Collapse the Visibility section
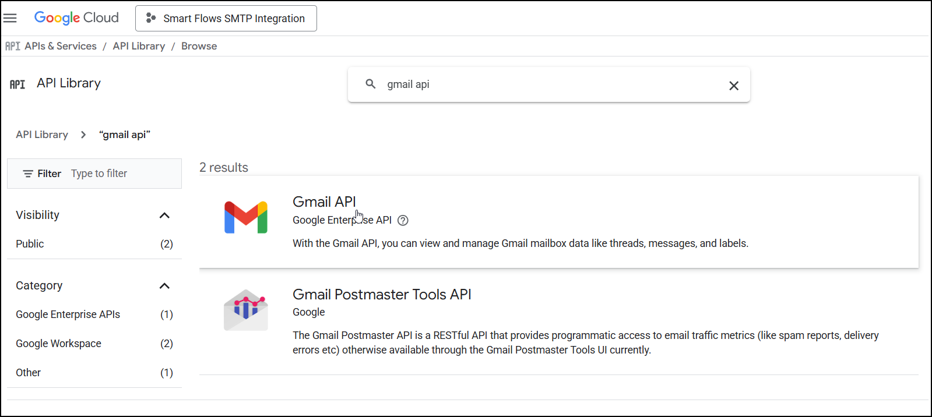 (164, 215)
